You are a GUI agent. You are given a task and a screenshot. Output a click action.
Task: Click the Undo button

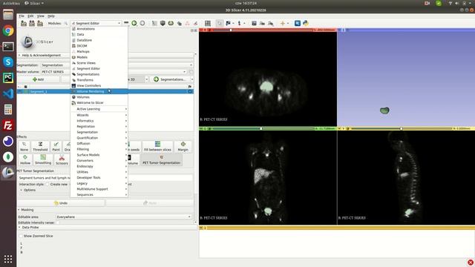coord(61,202)
